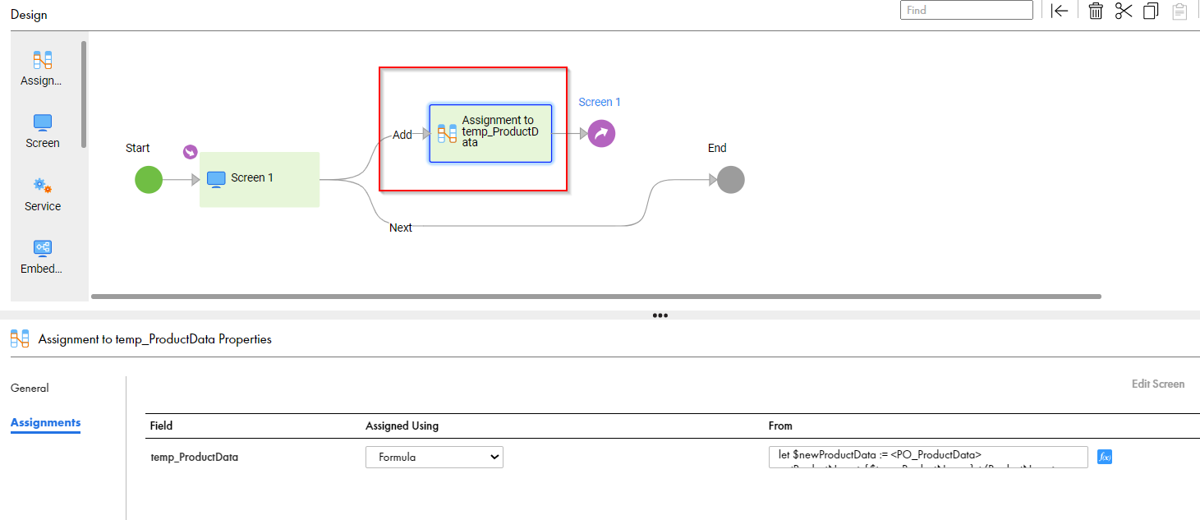The width and height of the screenshot is (1200, 520).
Task: Click the scissors cut icon
Action: pyautogui.click(x=1124, y=11)
